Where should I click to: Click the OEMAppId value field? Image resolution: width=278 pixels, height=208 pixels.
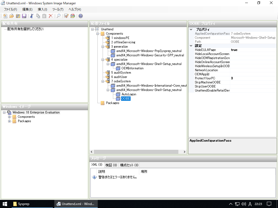pyautogui.click(x=253, y=74)
